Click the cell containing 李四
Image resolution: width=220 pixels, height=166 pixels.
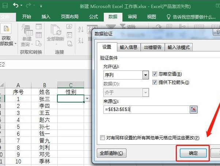44,106
